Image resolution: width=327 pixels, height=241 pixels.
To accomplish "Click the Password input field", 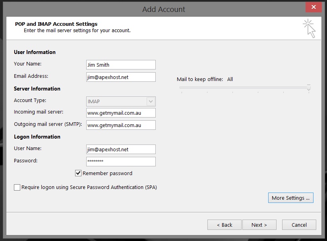I will tap(120, 161).
